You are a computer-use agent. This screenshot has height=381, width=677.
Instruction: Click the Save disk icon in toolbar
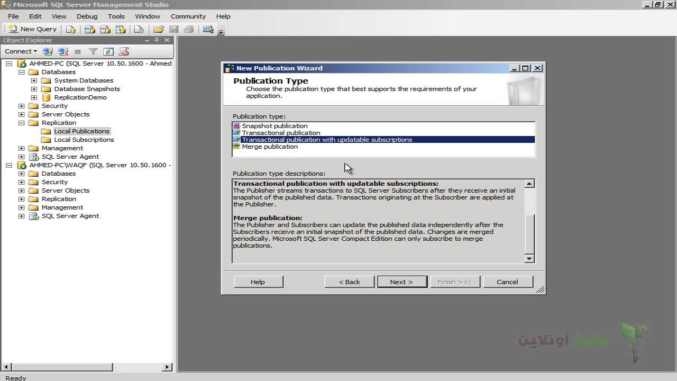pos(173,29)
